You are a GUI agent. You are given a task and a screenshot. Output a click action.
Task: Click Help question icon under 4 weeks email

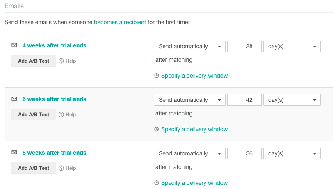coord(61,61)
